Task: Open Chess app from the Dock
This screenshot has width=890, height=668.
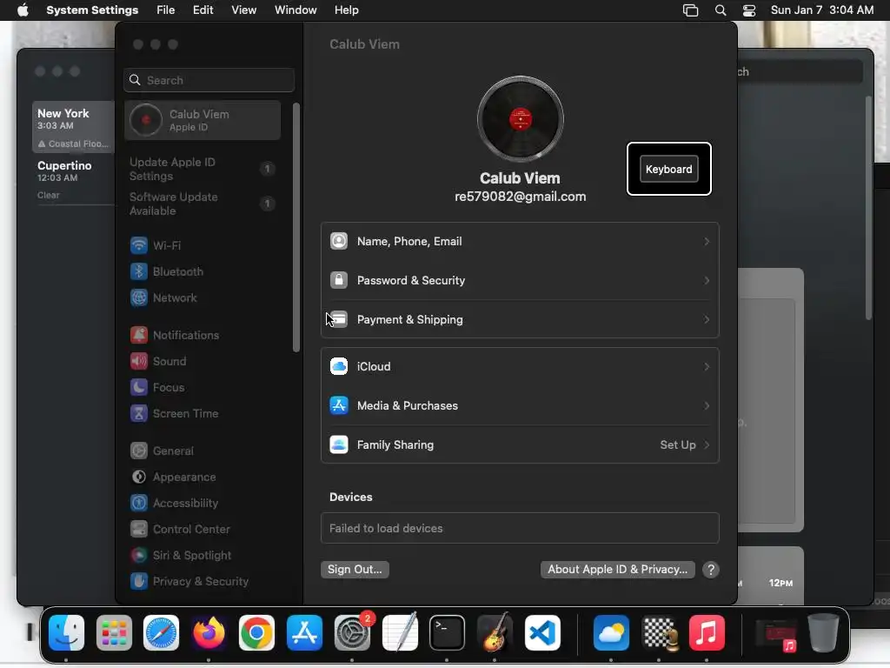Action: tap(659, 632)
